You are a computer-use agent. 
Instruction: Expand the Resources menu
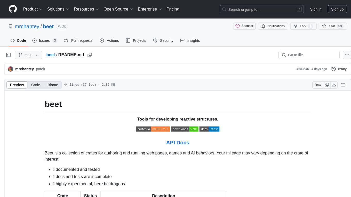coord(86,9)
